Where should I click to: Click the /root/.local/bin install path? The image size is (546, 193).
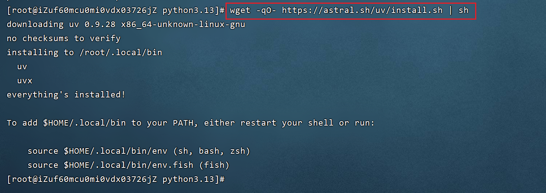pyautogui.click(x=121, y=53)
